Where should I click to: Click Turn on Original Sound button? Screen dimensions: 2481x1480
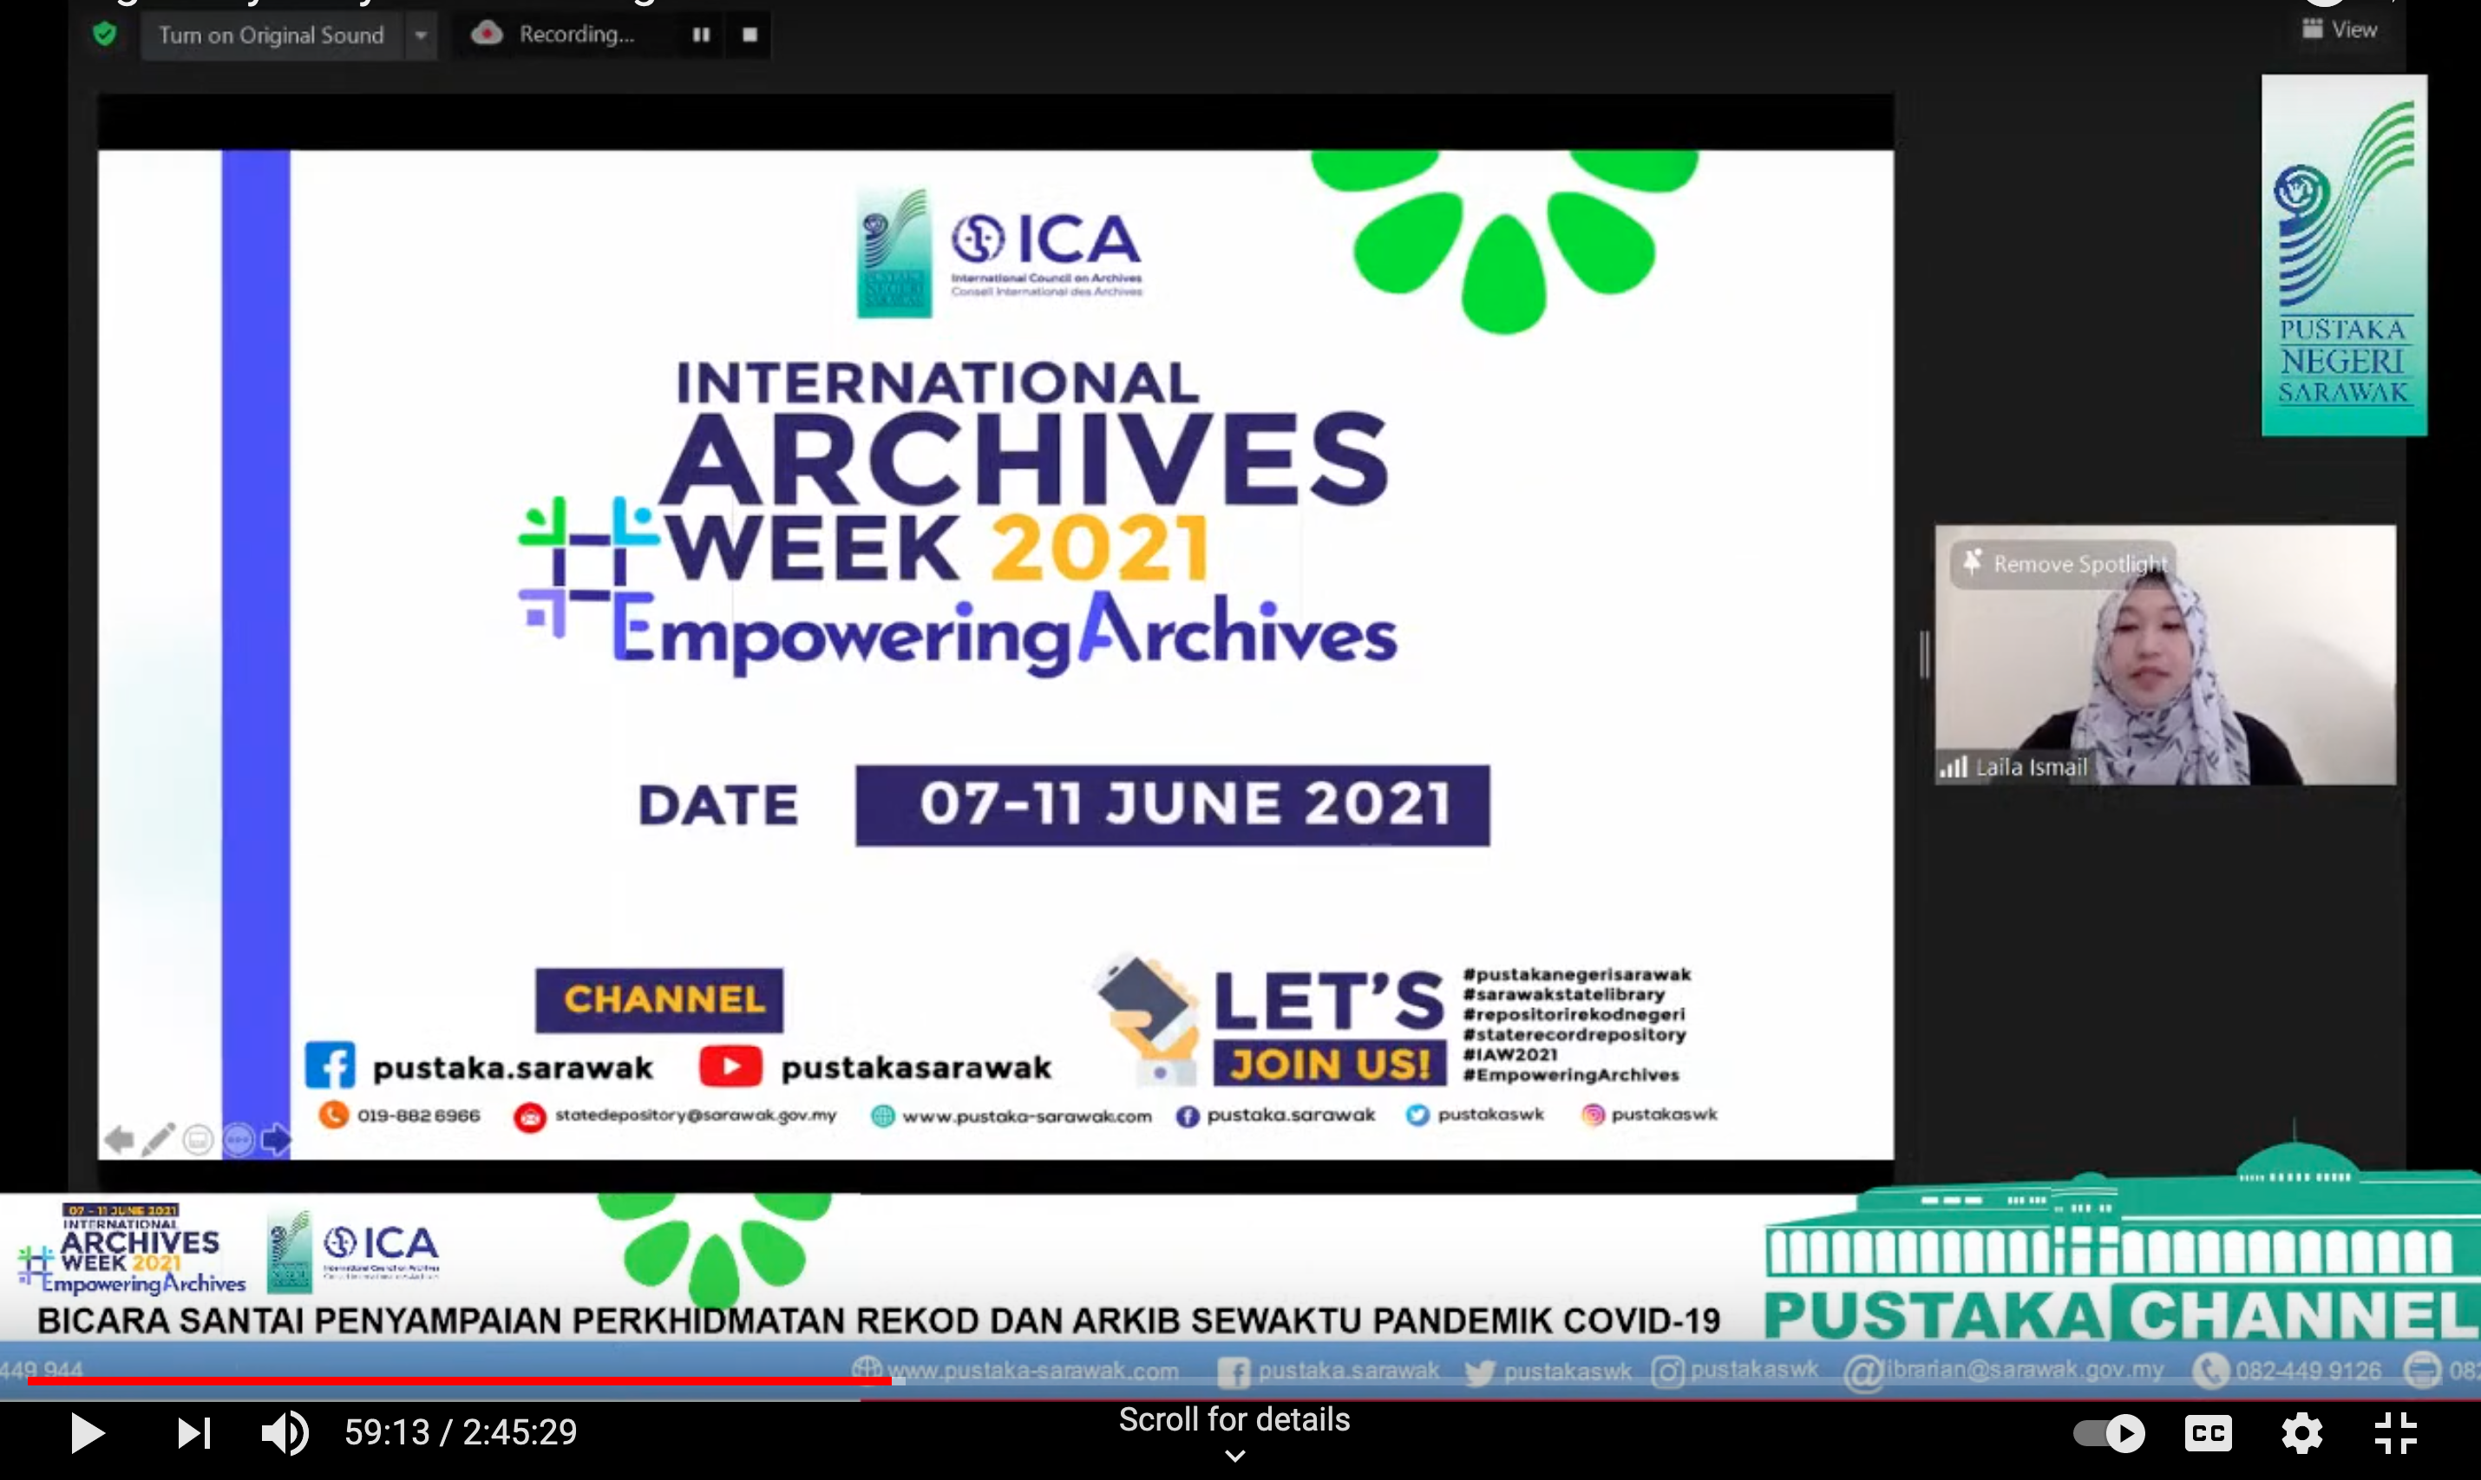pyautogui.click(x=272, y=35)
